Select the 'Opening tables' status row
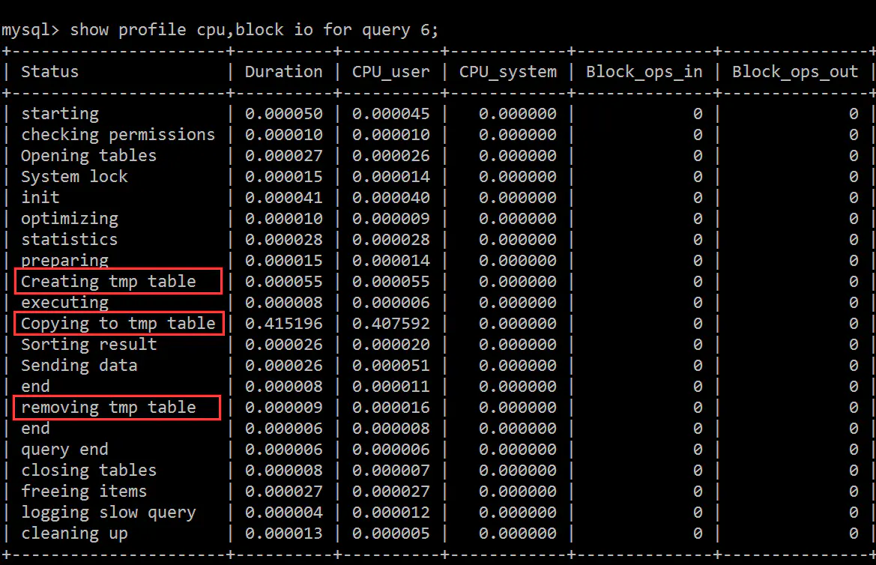This screenshot has height=565, width=876. tap(88, 155)
